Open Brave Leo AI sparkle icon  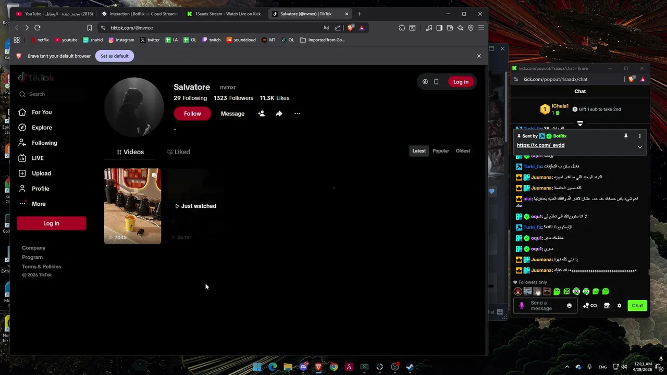click(460, 28)
